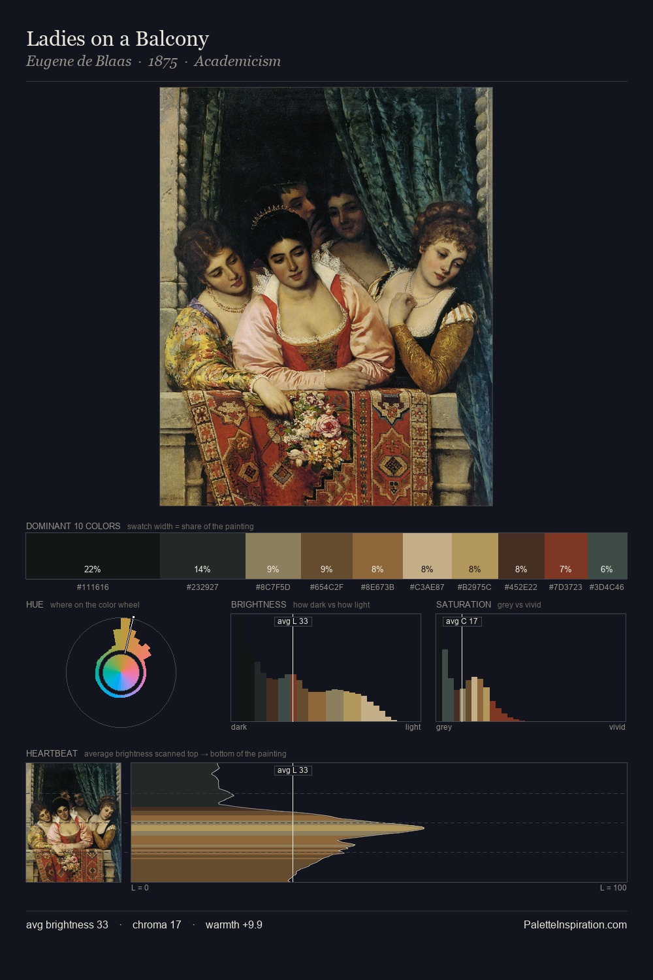Viewport: 653px width, 980px height.
Task: Click the 'avg brightness 33' footer stat
Action: click(x=67, y=924)
